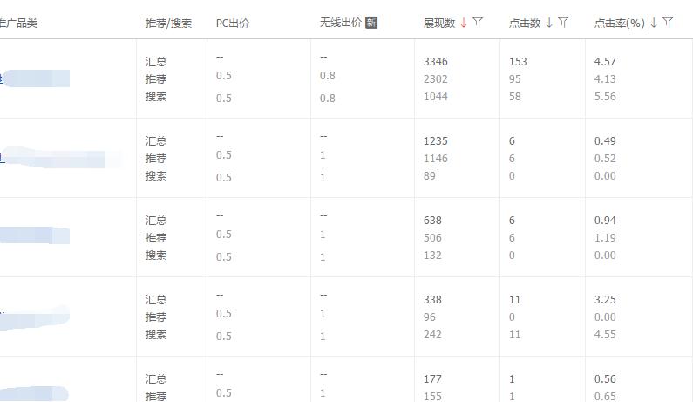Click the 展现数 column header text

coord(439,23)
